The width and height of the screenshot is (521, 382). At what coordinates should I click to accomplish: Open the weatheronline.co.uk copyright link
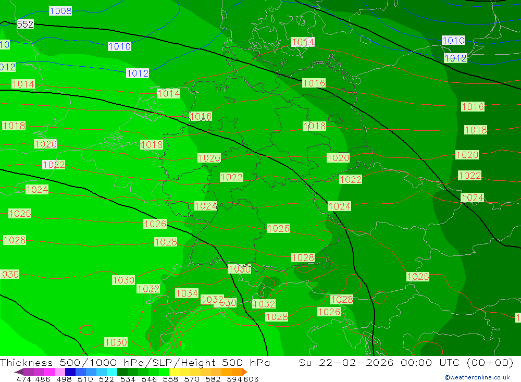coord(477,377)
